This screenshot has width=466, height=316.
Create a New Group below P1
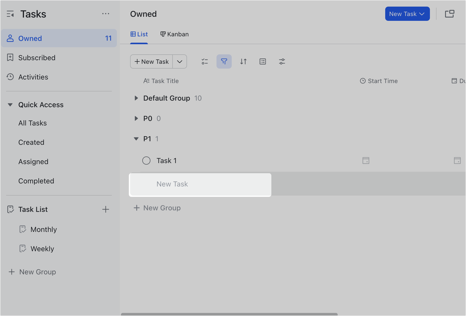click(x=157, y=208)
